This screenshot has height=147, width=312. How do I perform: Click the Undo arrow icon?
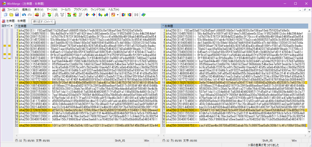coord(24,15)
